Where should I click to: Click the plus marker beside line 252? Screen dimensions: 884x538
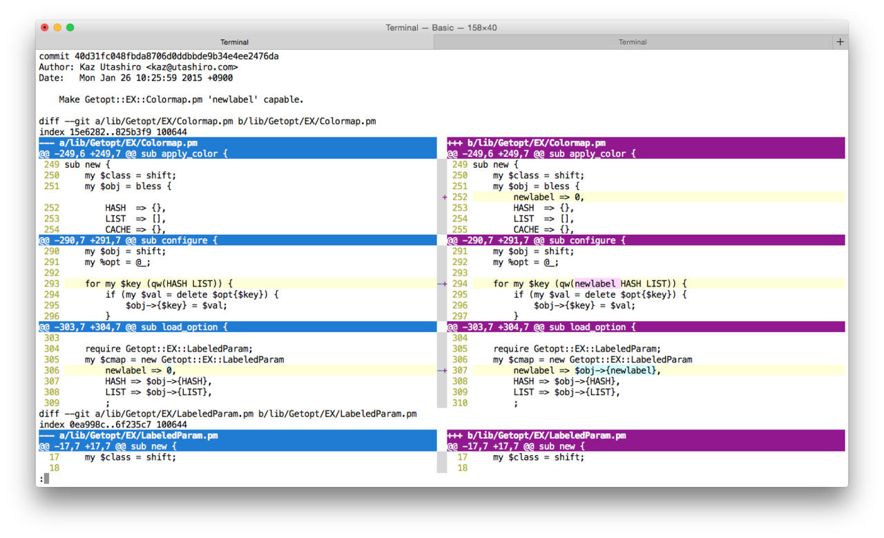444,197
